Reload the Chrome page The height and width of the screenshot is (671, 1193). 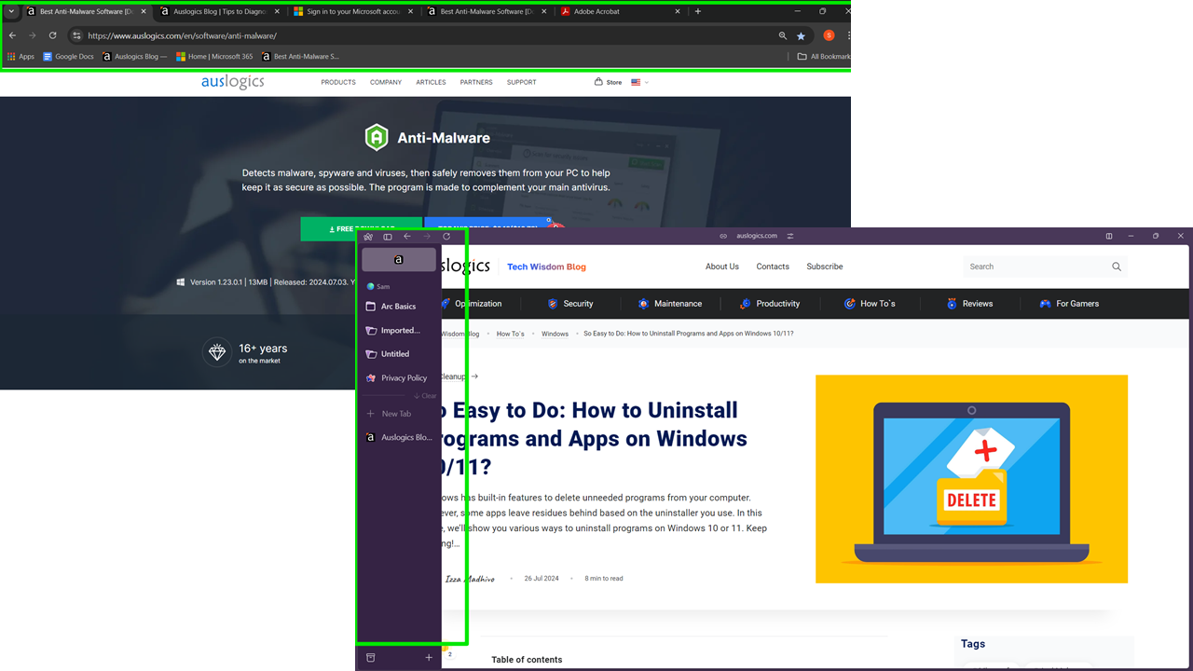pos(52,35)
